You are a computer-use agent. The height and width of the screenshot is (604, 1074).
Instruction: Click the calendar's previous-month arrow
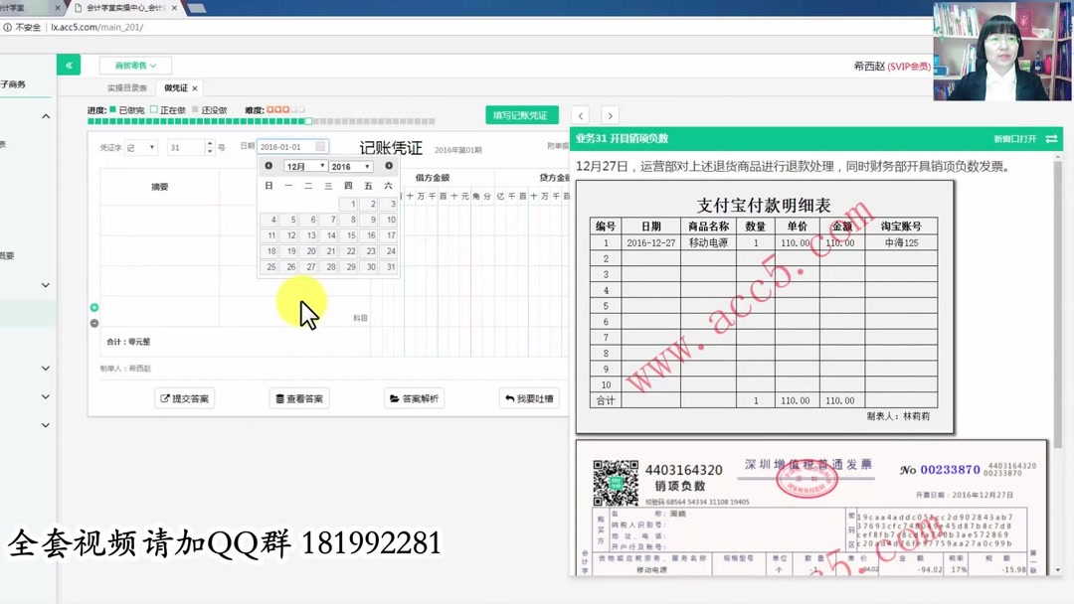(x=268, y=166)
